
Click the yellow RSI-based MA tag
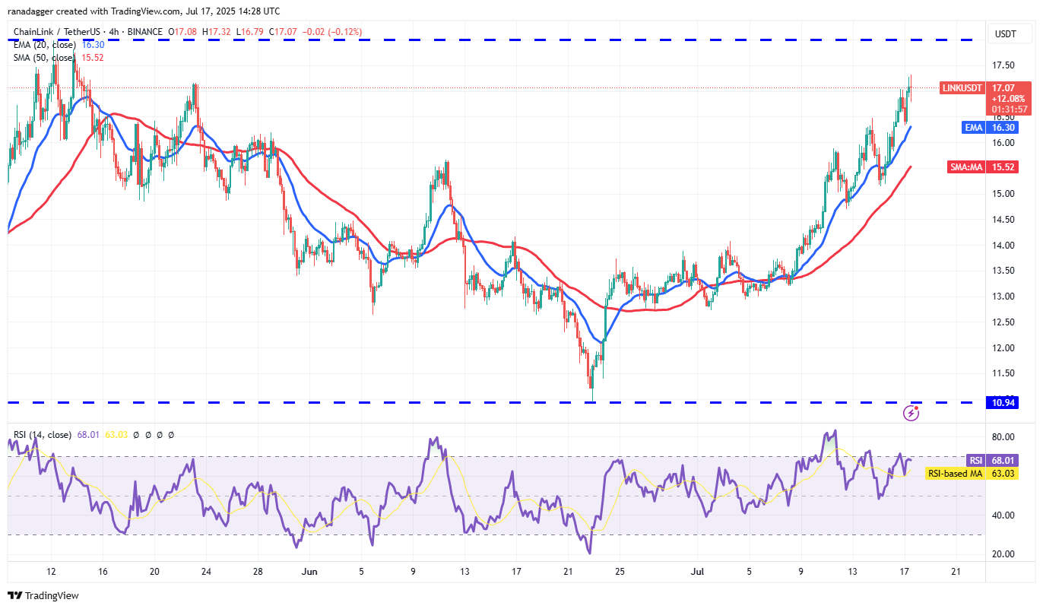click(954, 474)
